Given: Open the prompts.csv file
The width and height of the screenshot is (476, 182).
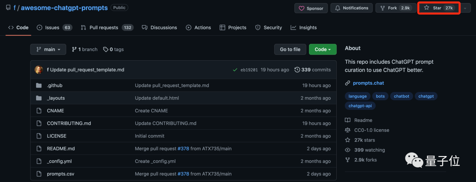Looking at the screenshot, I should (60, 174).
